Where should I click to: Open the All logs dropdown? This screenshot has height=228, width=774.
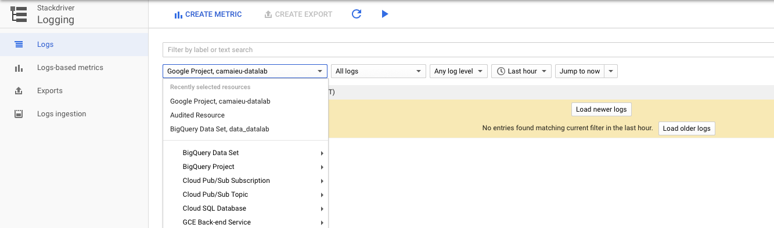point(379,71)
